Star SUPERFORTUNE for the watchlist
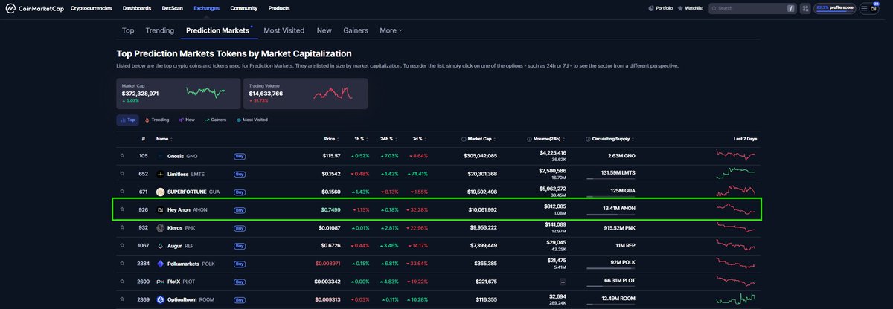 click(x=122, y=192)
